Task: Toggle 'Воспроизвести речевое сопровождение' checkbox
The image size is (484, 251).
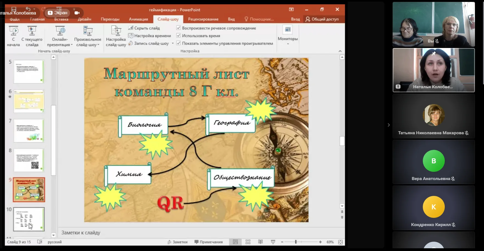Action: pyautogui.click(x=179, y=28)
